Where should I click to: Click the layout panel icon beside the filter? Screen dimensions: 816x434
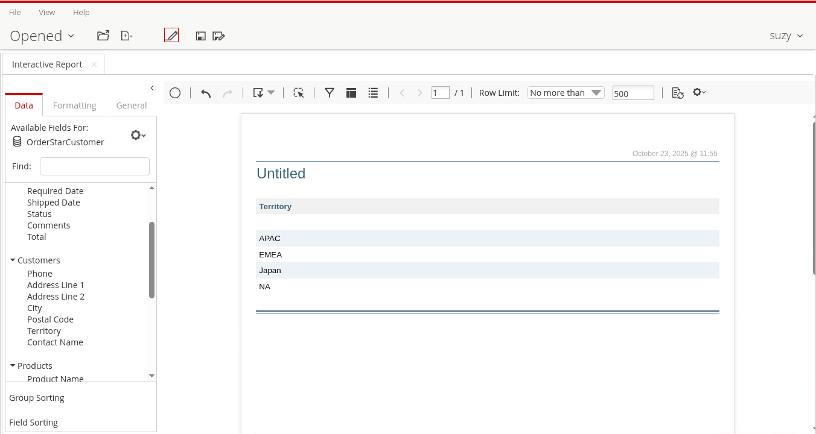point(351,93)
